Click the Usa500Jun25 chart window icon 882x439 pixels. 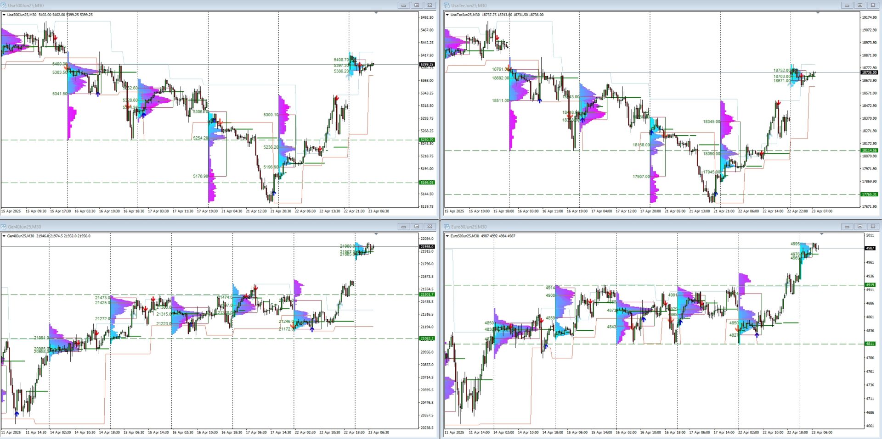(4, 6)
